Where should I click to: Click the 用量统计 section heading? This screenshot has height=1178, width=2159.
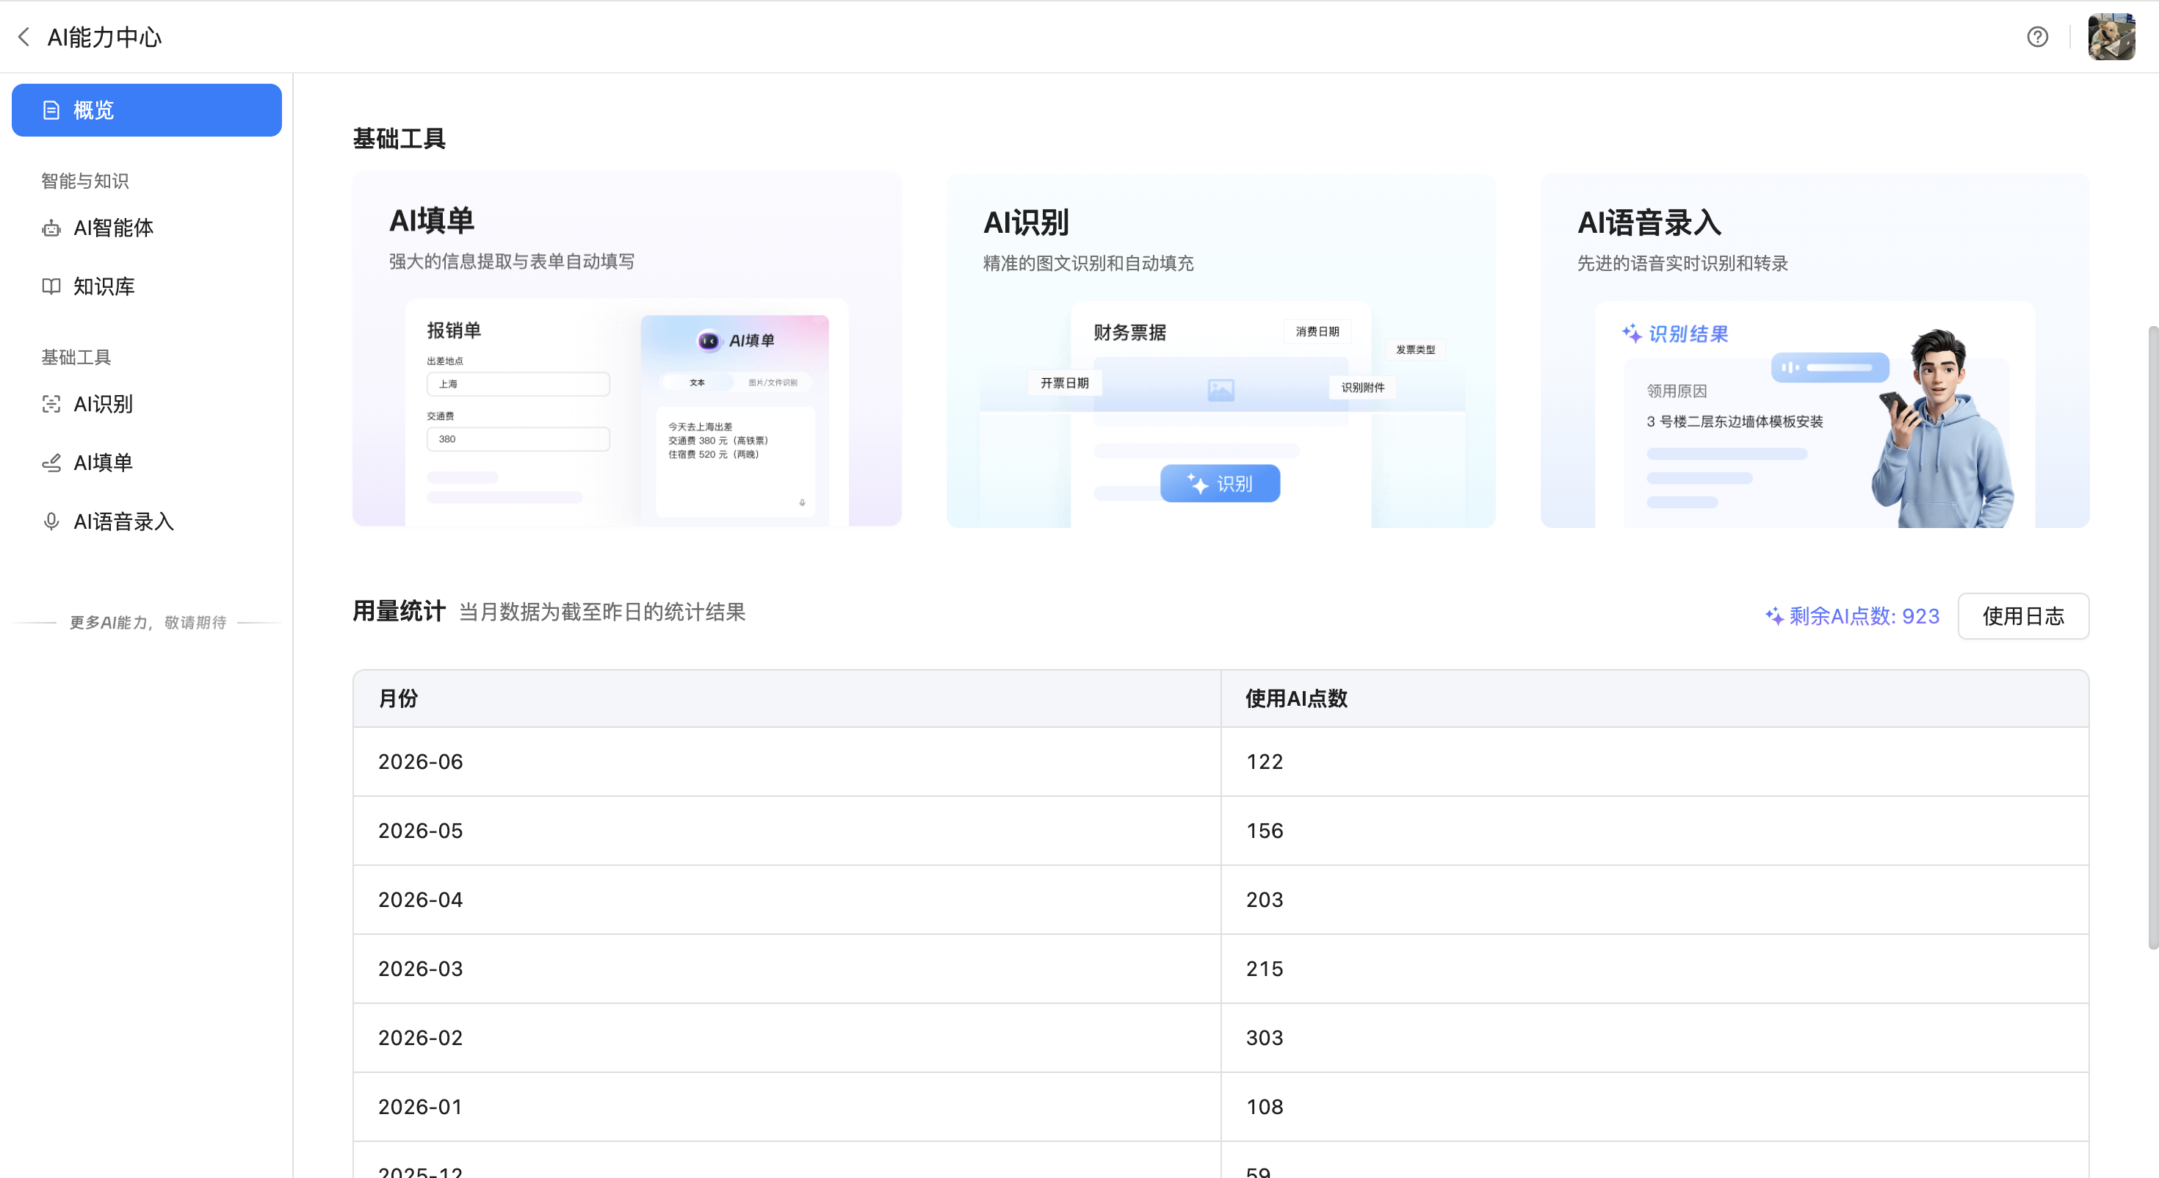click(399, 611)
